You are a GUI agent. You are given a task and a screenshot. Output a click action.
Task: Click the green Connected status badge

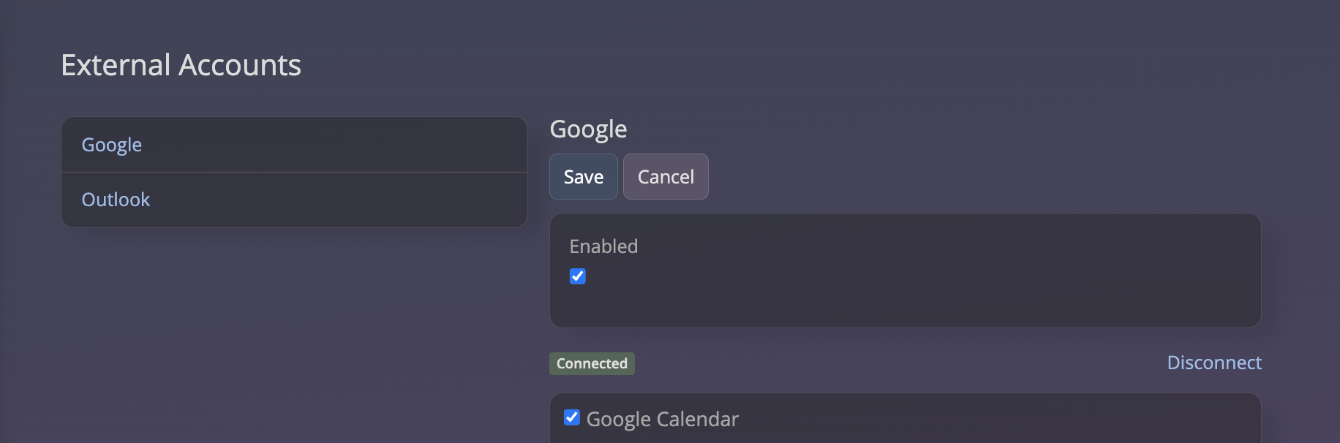click(x=592, y=363)
